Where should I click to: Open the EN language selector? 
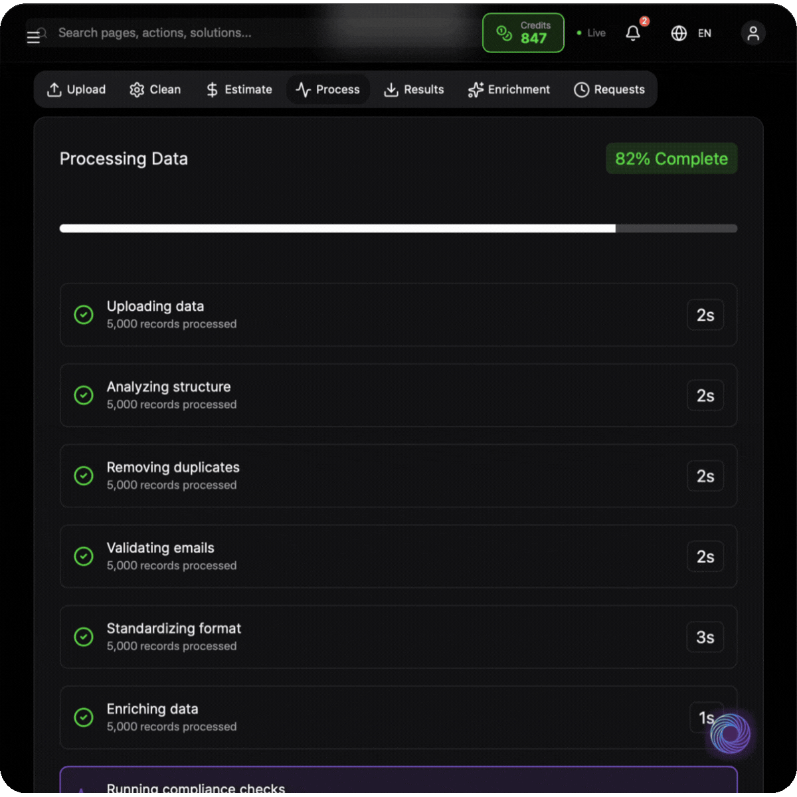704,33
